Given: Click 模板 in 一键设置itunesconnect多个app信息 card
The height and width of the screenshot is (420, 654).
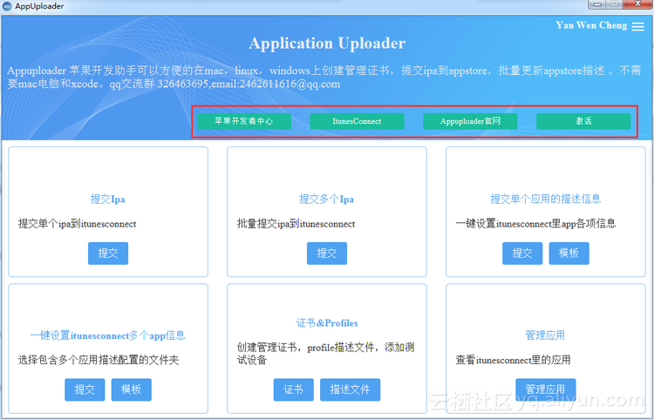Looking at the screenshot, I should (132, 390).
